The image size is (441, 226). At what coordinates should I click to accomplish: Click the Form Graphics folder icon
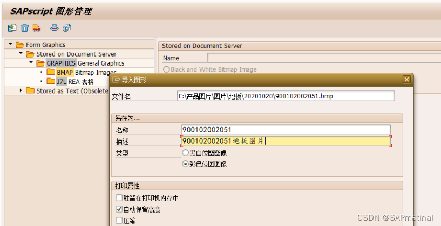tap(19, 45)
